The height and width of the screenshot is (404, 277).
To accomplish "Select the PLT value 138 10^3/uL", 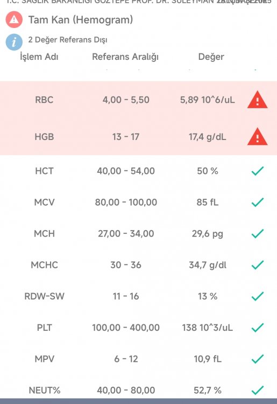I will click(207, 328).
